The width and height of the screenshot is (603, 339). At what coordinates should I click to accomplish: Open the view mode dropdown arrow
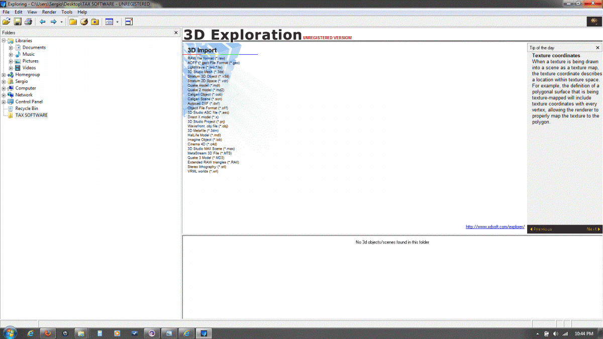[x=118, y=22]
